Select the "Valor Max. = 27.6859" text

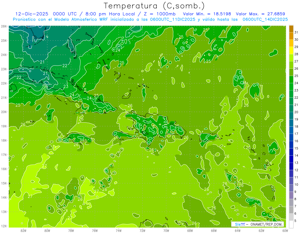260,14
